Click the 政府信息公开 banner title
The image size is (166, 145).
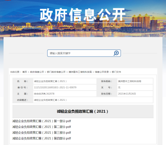point(82,15)
